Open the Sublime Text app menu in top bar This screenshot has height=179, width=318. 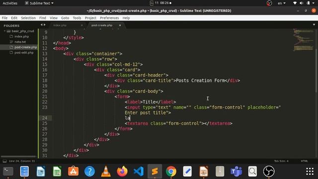pos(39,3)
